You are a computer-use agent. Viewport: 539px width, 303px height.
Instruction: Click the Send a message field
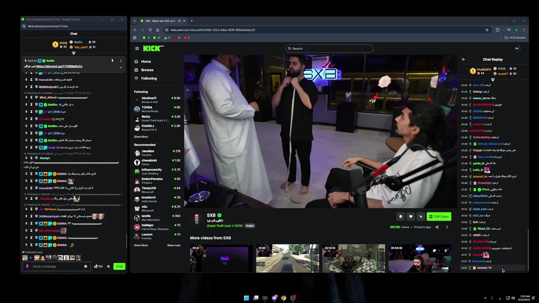click(x=56, y=266)
